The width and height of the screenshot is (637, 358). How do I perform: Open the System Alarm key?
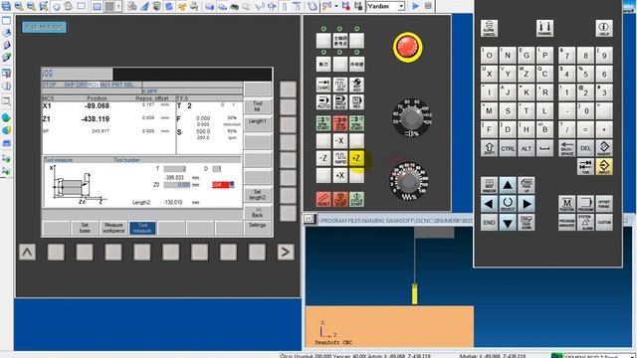coord(585,223)
